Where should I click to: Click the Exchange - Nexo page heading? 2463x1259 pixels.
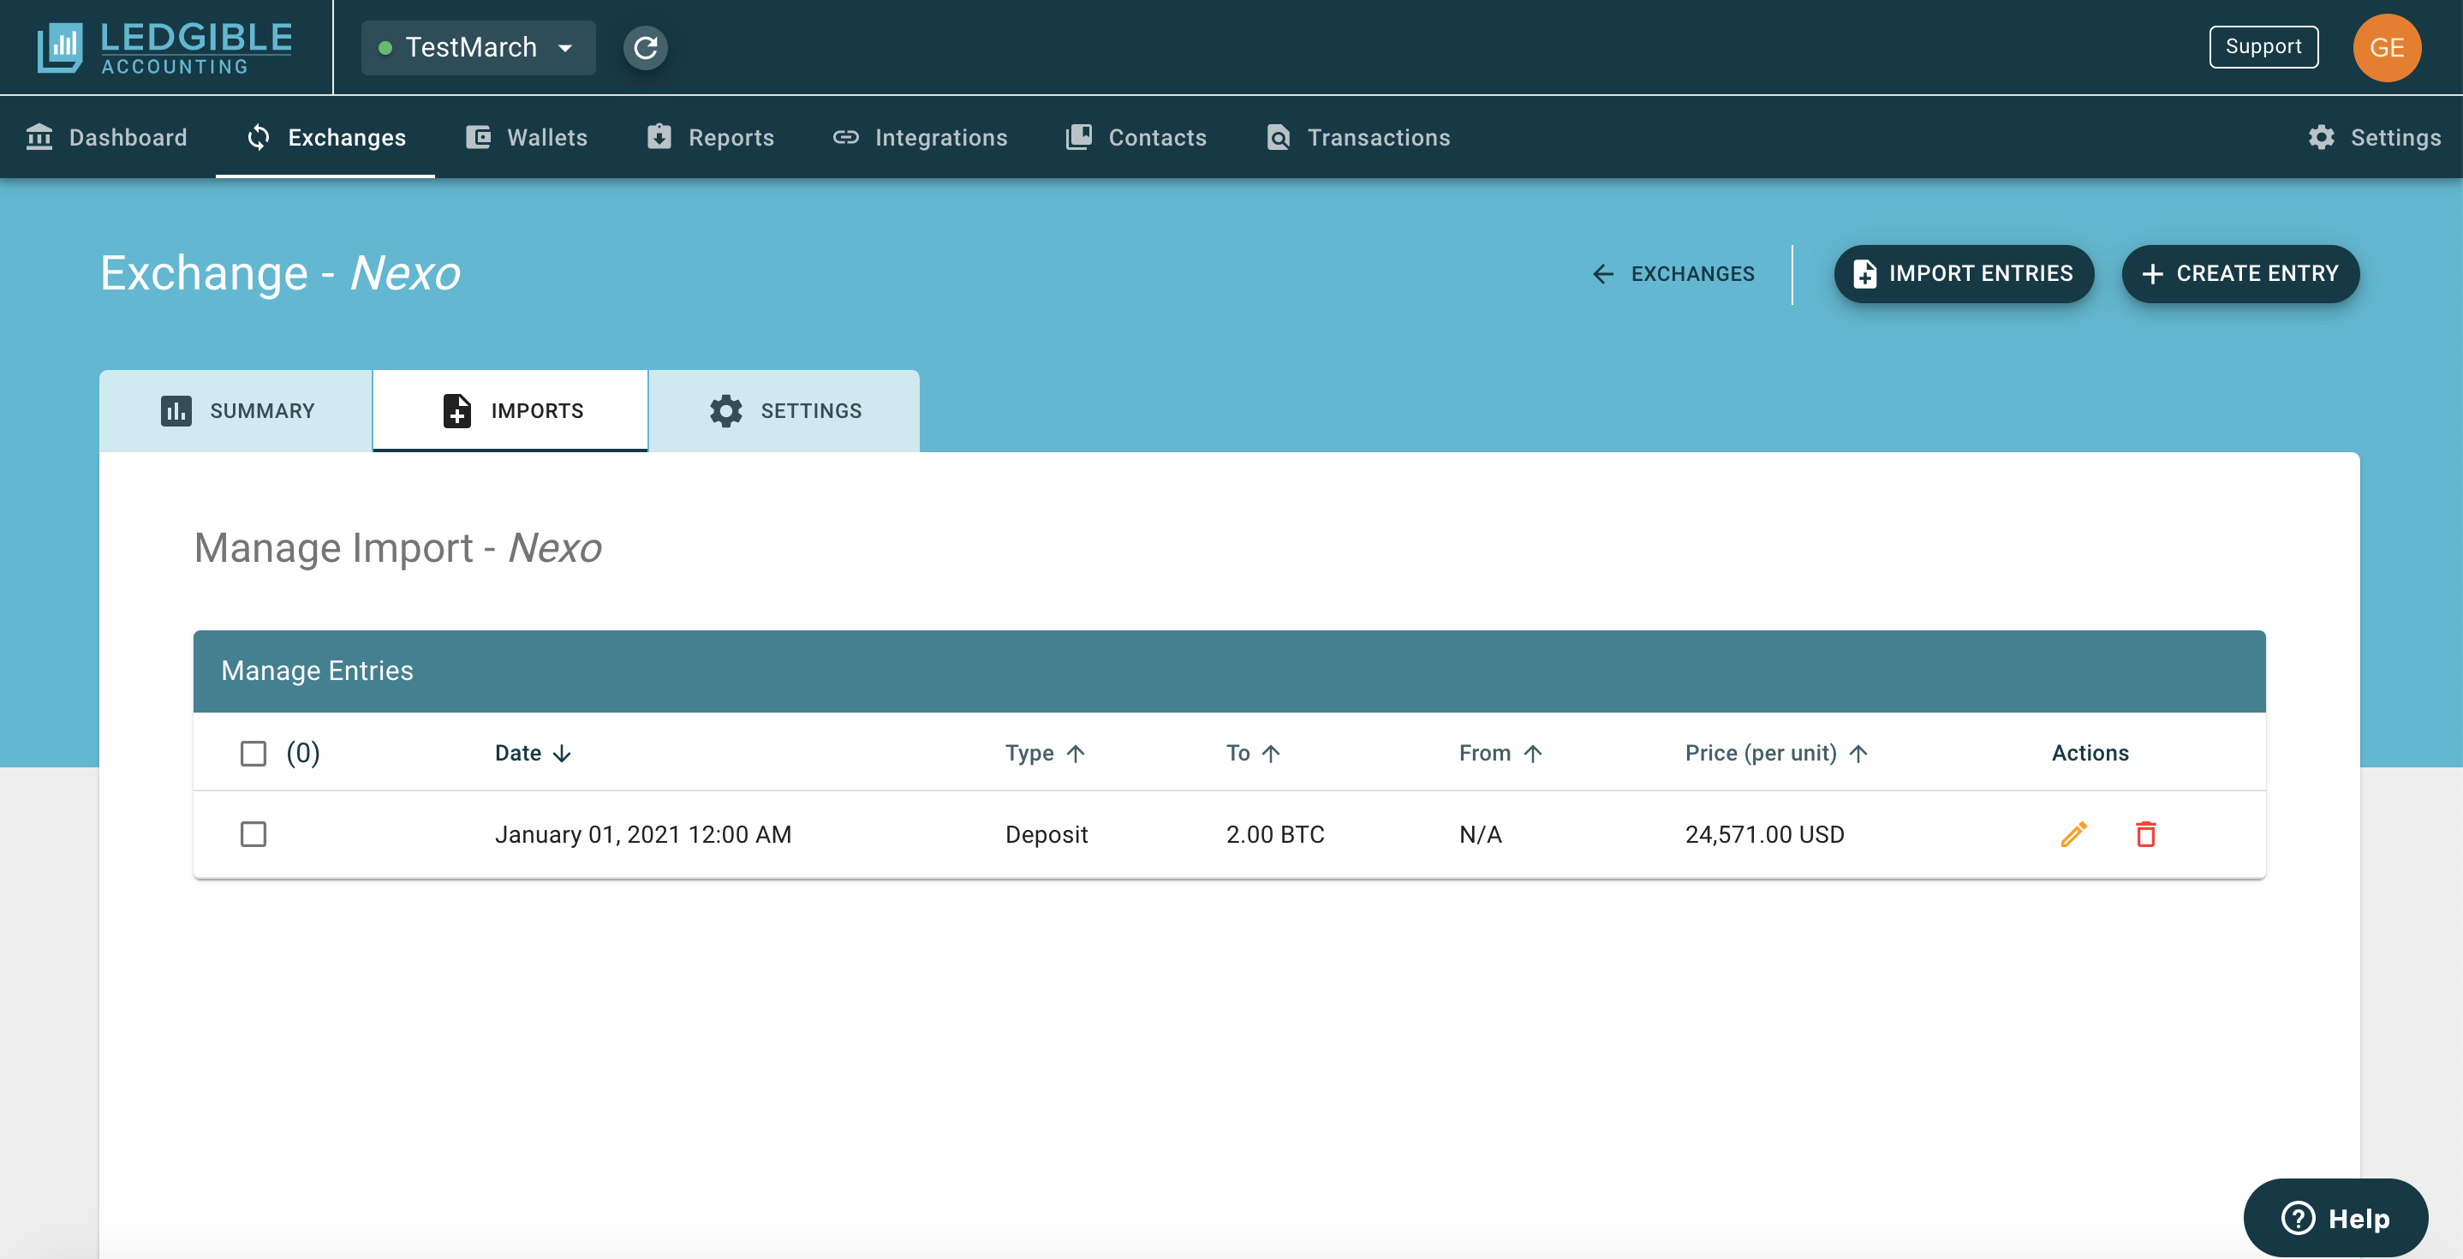tap(280, 273)
